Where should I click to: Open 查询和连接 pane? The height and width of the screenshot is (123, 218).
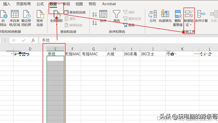click(75, 12)
